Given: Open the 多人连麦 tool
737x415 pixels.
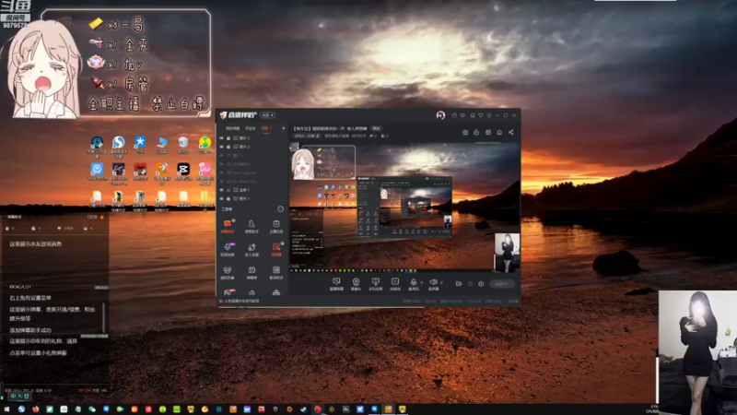Looking at the screenshot, I should [x=252, y=248].
